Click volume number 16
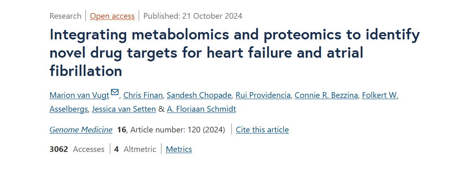The width and height of the screenshot is (460, 171). pyautogui.click(x=121, y=130)
